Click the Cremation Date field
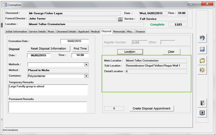Screen dimensions: 216x135 74,41
